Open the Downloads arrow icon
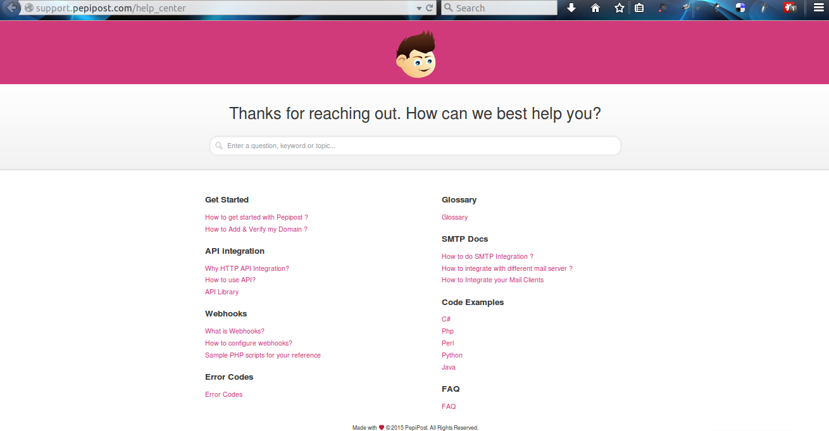 (x=571, y=8)
